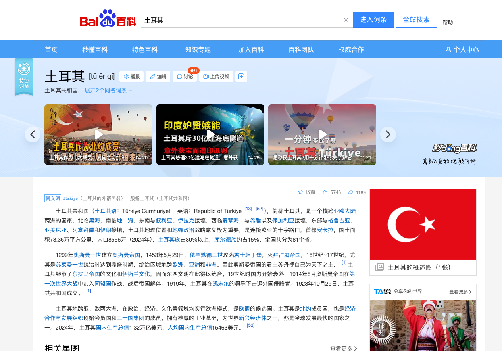Open the 加入百科 menu item
Viewport: 502px width, 351px height.
tap(251, 50)
